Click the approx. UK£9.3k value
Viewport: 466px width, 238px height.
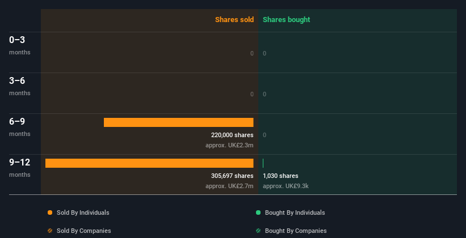point(286,186)
